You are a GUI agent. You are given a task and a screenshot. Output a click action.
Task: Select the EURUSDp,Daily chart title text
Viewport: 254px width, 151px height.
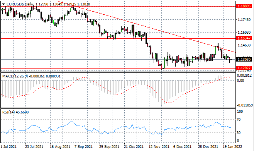coord(20,4)
